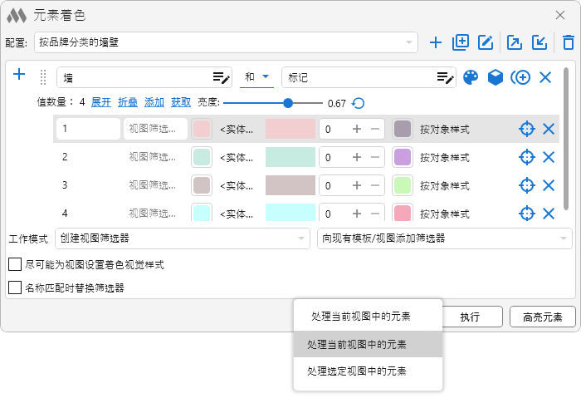Click the 3D cube icon
This screenshot has height=398, width=581.
(496, 77)
